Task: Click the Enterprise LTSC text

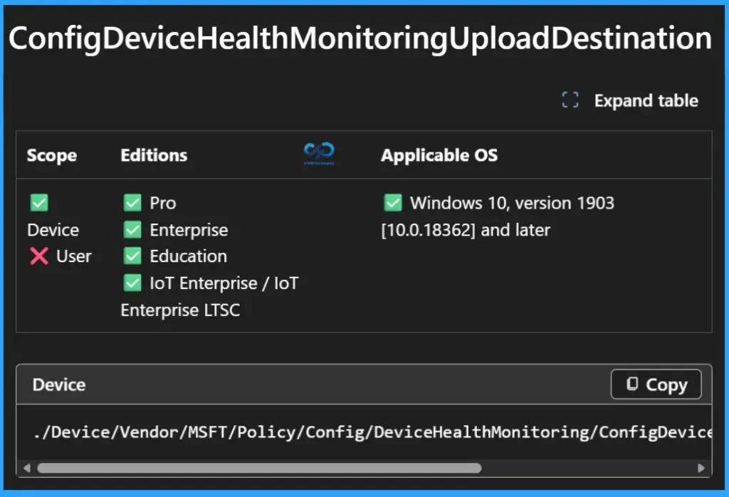Action: (180, 310)
